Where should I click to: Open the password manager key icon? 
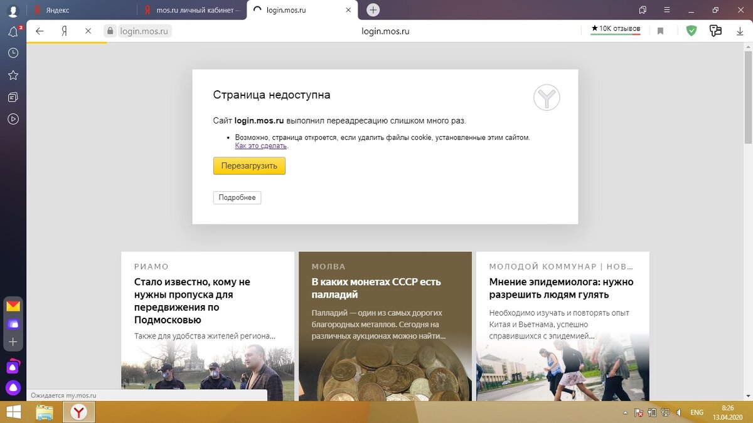coord(715,31)
